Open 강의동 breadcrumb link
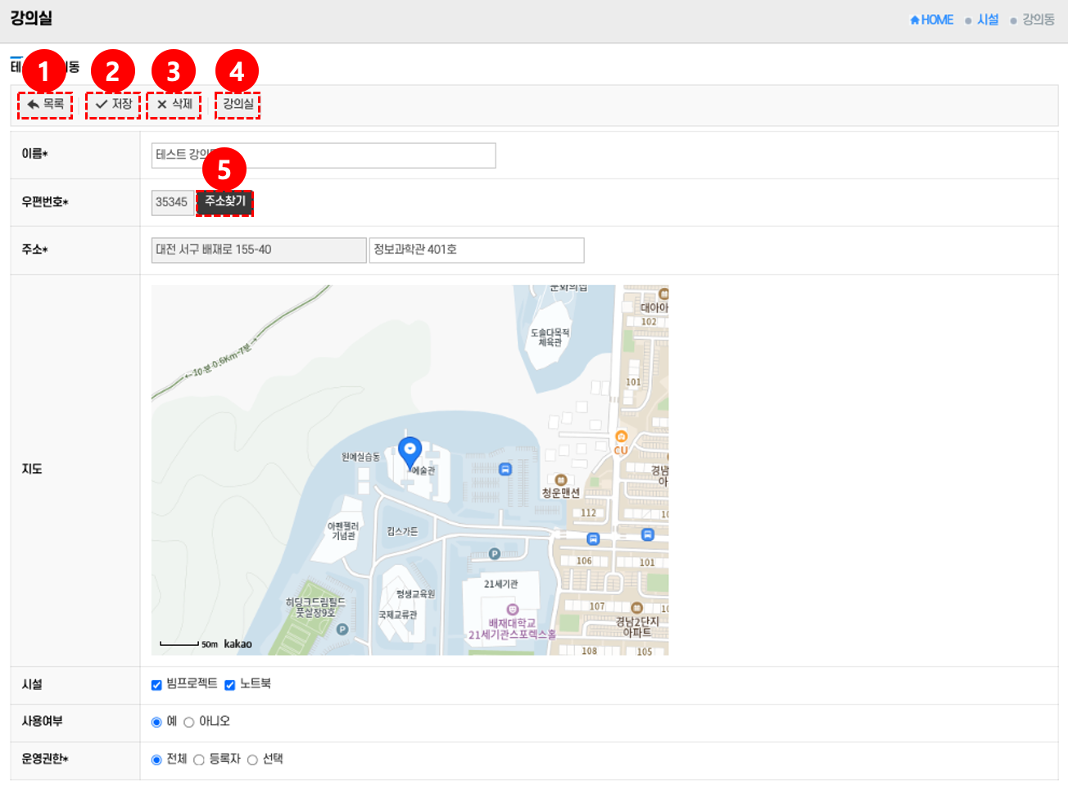Image resolution: width=1068 pixels, height=789 pixels. click(x=1038, y=20)
